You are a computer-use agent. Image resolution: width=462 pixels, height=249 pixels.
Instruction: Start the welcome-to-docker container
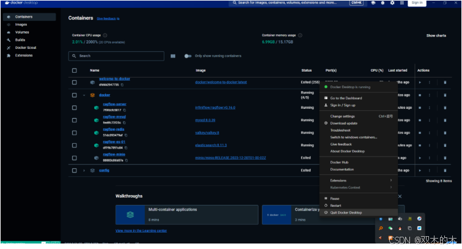coord(420,83)
